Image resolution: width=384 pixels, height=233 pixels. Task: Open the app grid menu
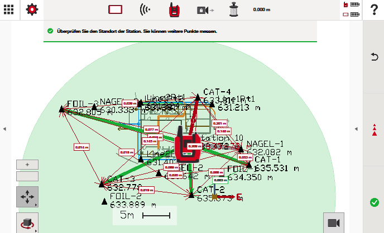(x=10, y=9)
